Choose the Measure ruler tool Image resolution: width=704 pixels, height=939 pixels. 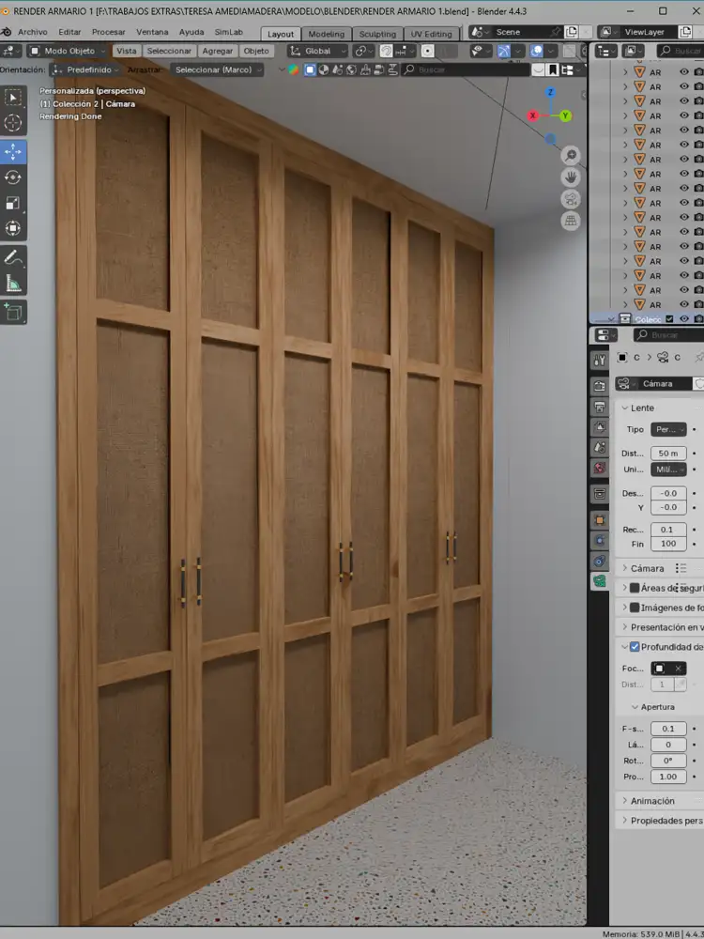(x=12, y=284)
